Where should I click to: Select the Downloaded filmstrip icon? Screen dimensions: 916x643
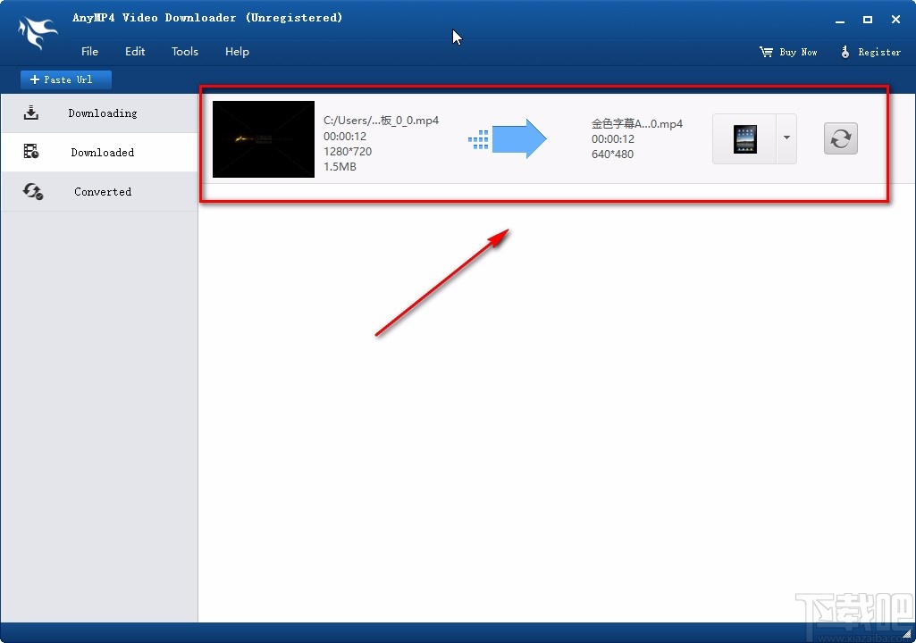click(x=31, y=152)
